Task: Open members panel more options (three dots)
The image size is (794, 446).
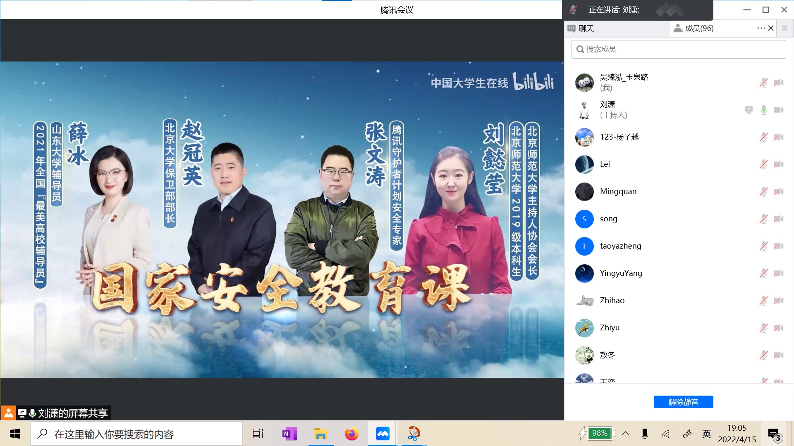Action: coord(761,28)
